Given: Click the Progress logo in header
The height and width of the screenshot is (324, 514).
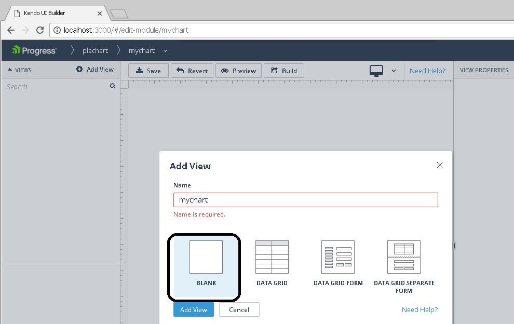Looking at the screenshot, I should tap(34, 50).
